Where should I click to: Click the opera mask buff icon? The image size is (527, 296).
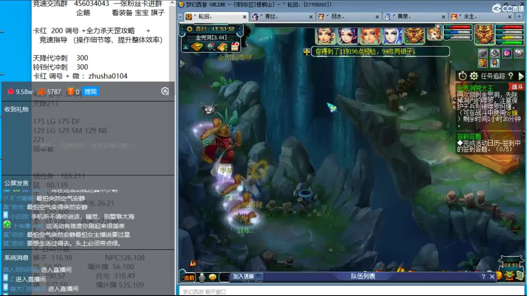click(495, 63)
